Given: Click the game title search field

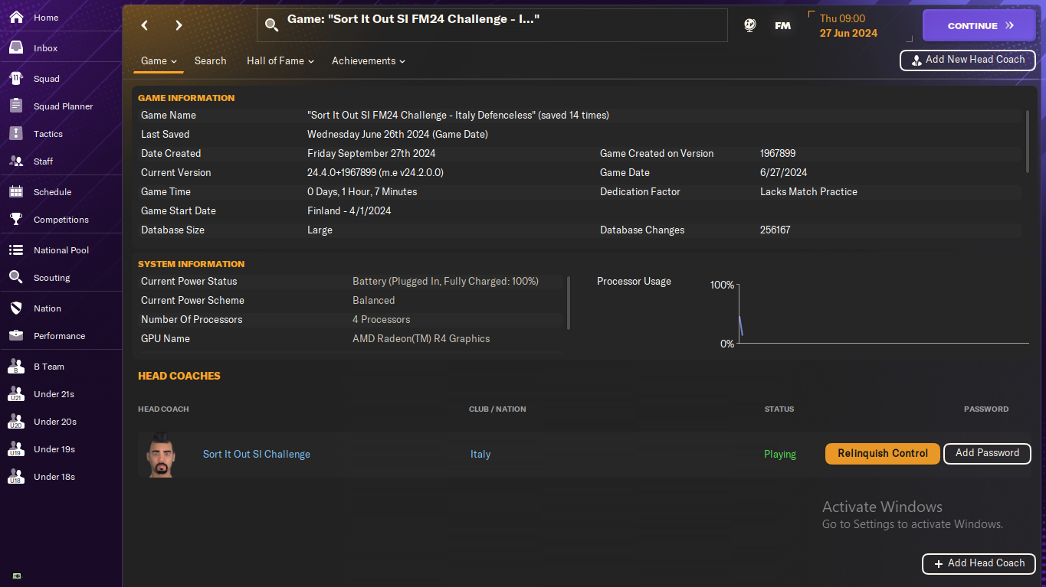Looking at the screenshot, I should (492, 25).
